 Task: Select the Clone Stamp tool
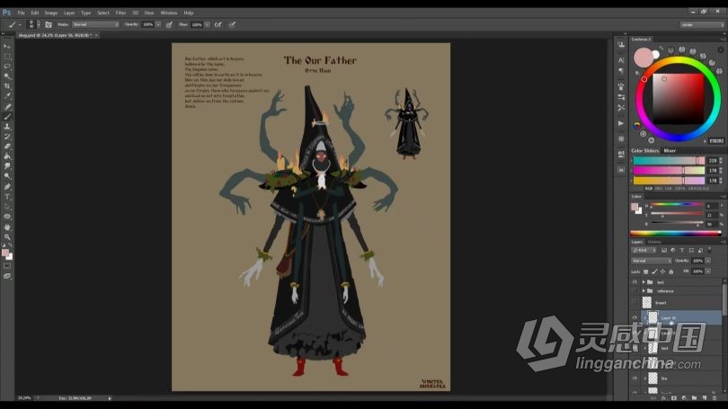[x=7, y=126]
